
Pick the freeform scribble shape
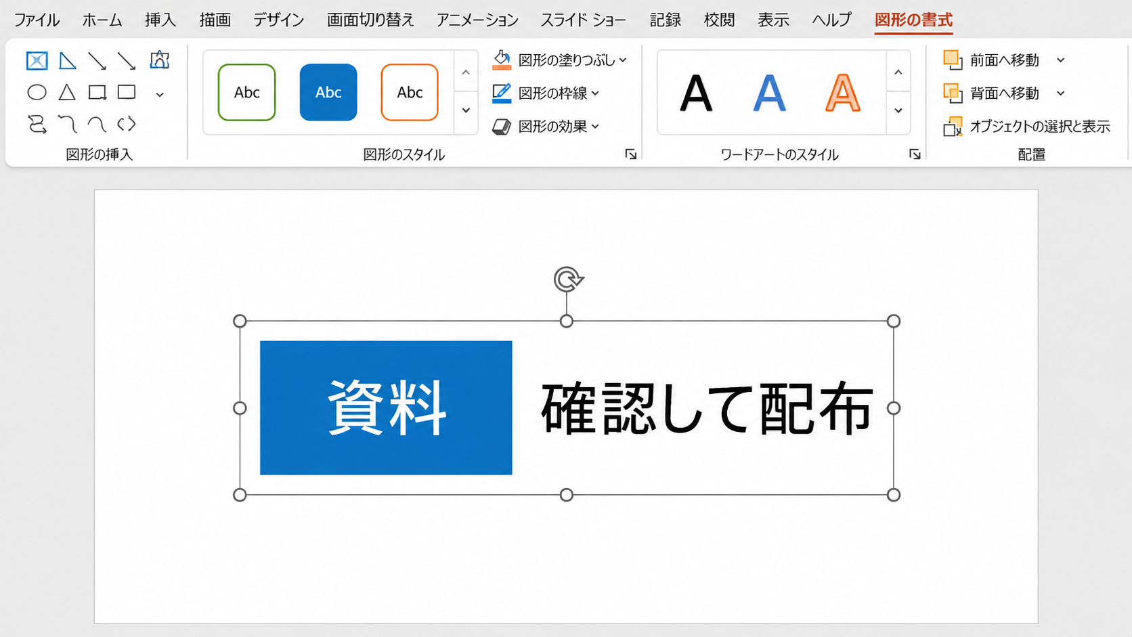tap(37, 124)
